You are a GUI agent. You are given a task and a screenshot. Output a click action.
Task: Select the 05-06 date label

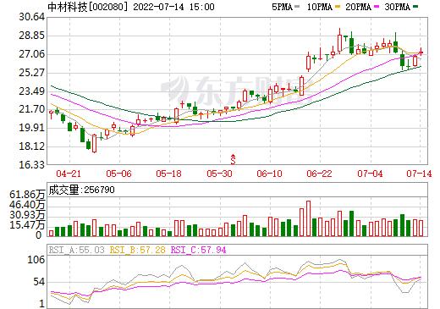118,174
